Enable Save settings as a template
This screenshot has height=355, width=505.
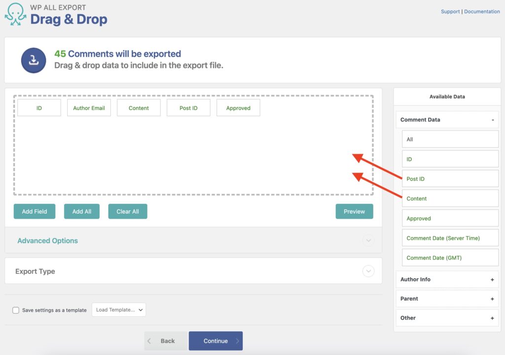[15, 310]
